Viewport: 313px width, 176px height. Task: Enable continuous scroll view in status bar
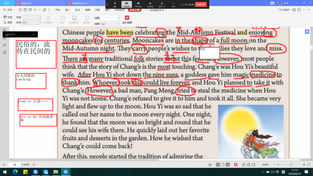pos(218,165)
